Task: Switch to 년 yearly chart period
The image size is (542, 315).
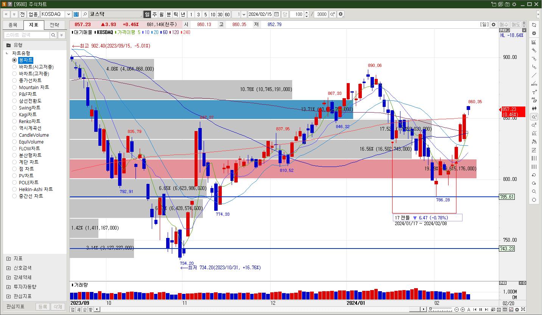Action: pyautogui.click(x=183, y=14)
